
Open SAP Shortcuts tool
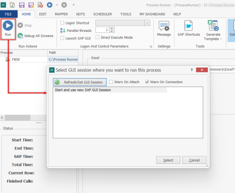188,29
